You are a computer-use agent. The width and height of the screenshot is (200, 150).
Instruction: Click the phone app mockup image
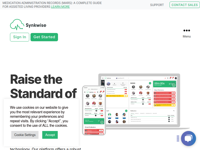coord(94,110)
